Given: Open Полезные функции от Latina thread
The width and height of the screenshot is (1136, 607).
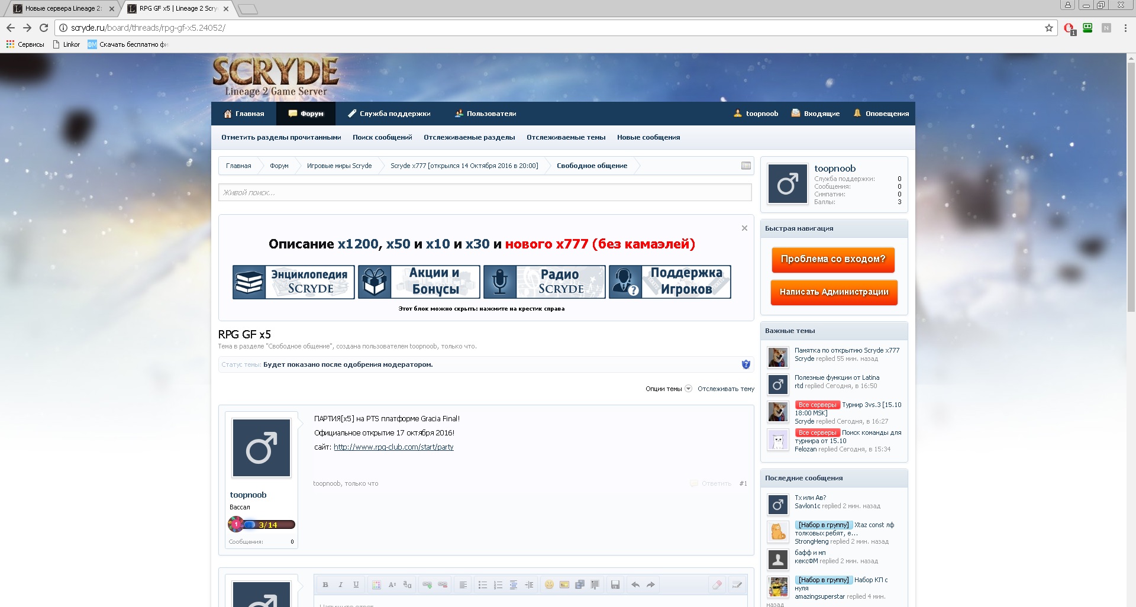Looking at the screenshot, I should click(837, 377).
